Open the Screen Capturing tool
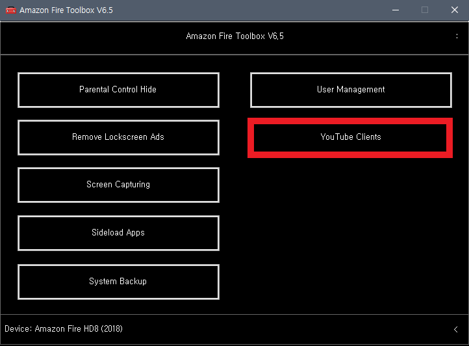Image resolution: width=469 pixels, height=346 pixels. coord(118,185)
